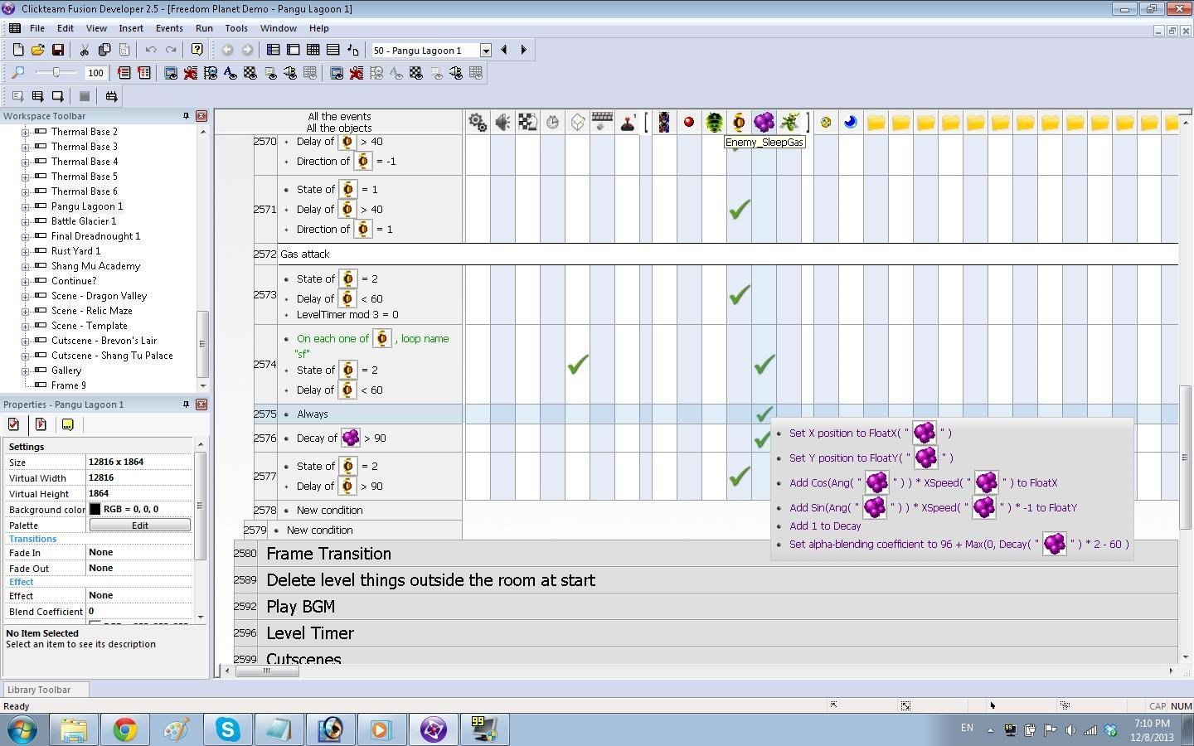This screenshot has height=746, width=1194.
Task: Open the frame selector dropdown arrow
Action: point(486,51)
